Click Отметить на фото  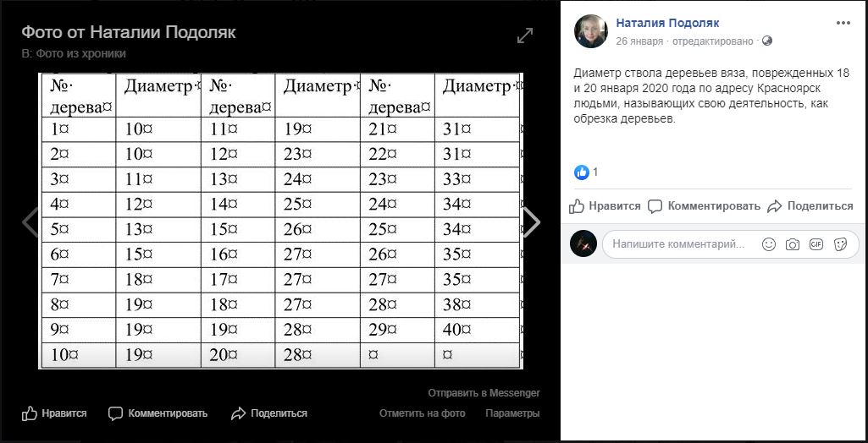coord(423,413)
